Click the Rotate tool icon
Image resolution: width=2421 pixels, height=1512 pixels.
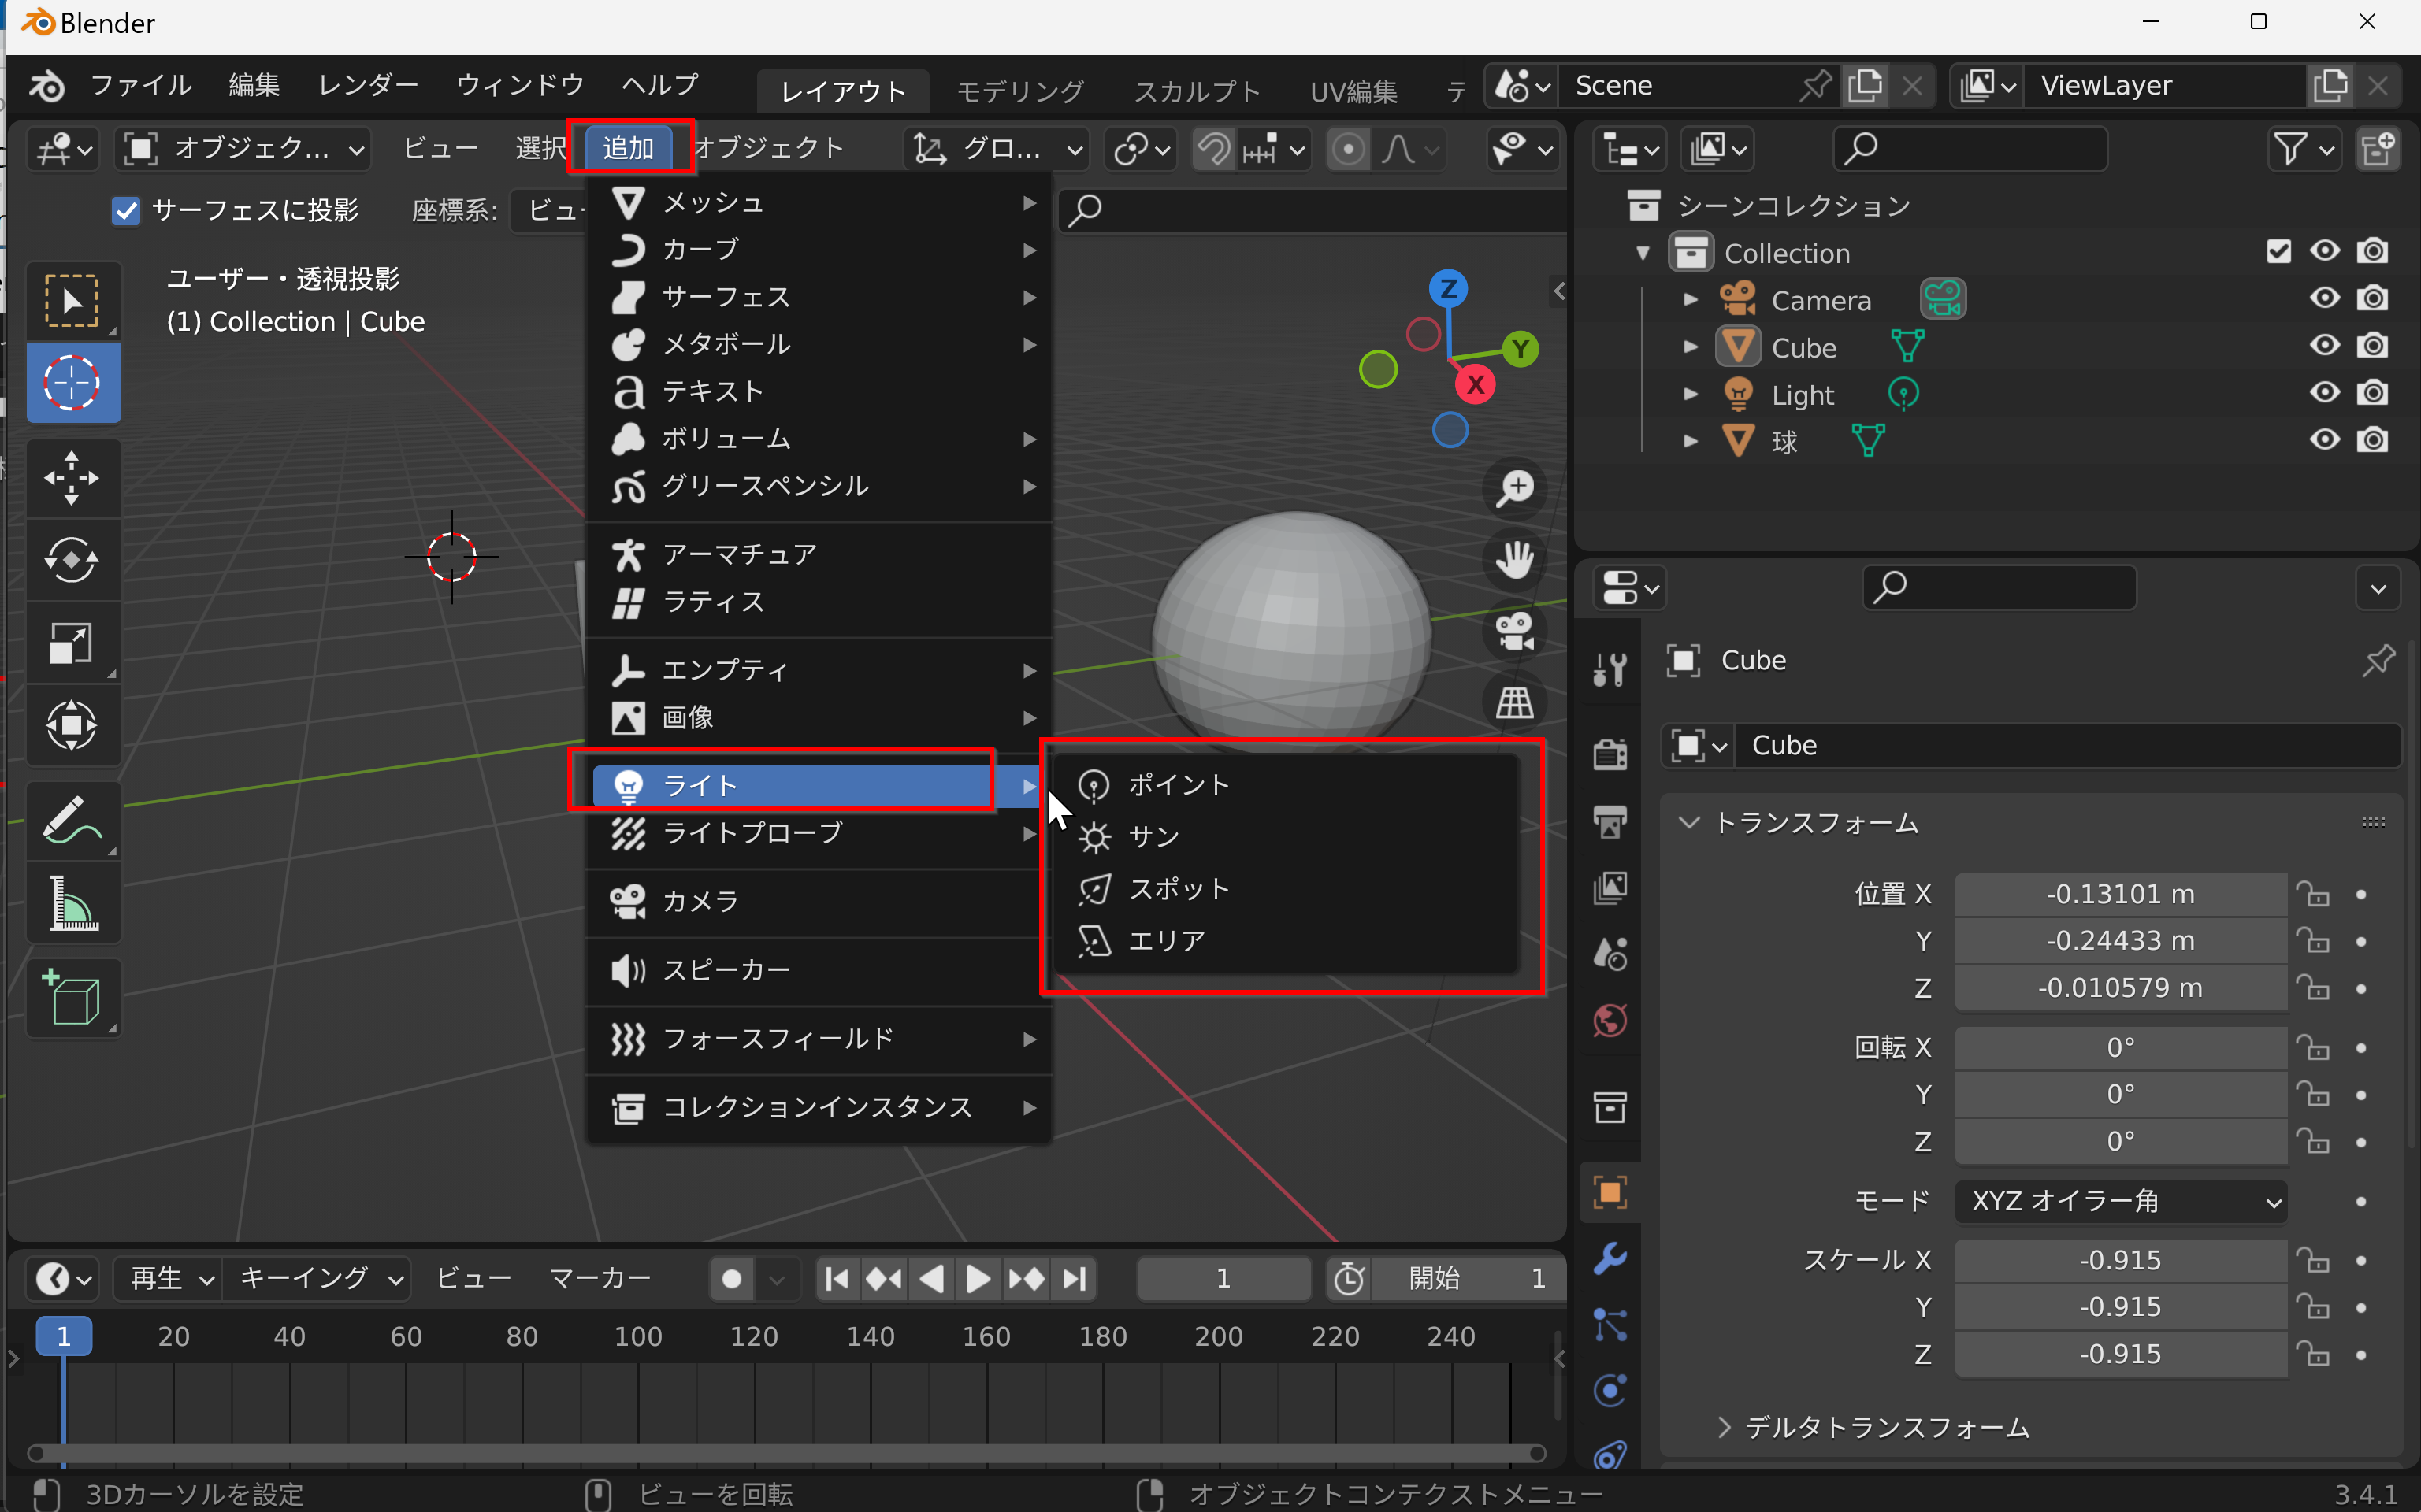(x=68, y=559)
